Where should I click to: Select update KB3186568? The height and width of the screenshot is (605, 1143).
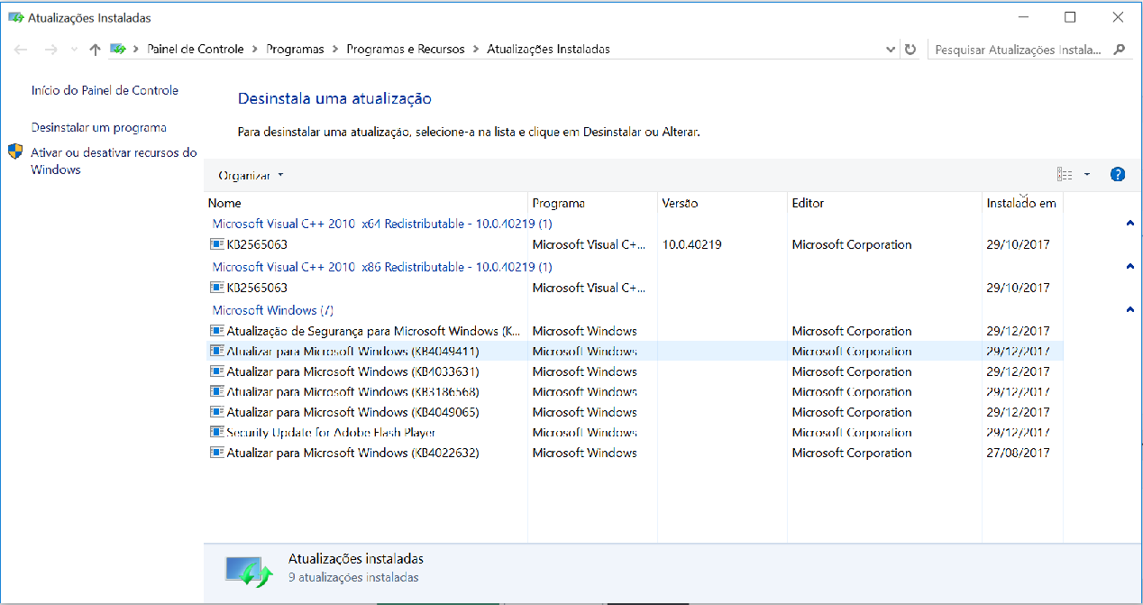pos(635,392)
